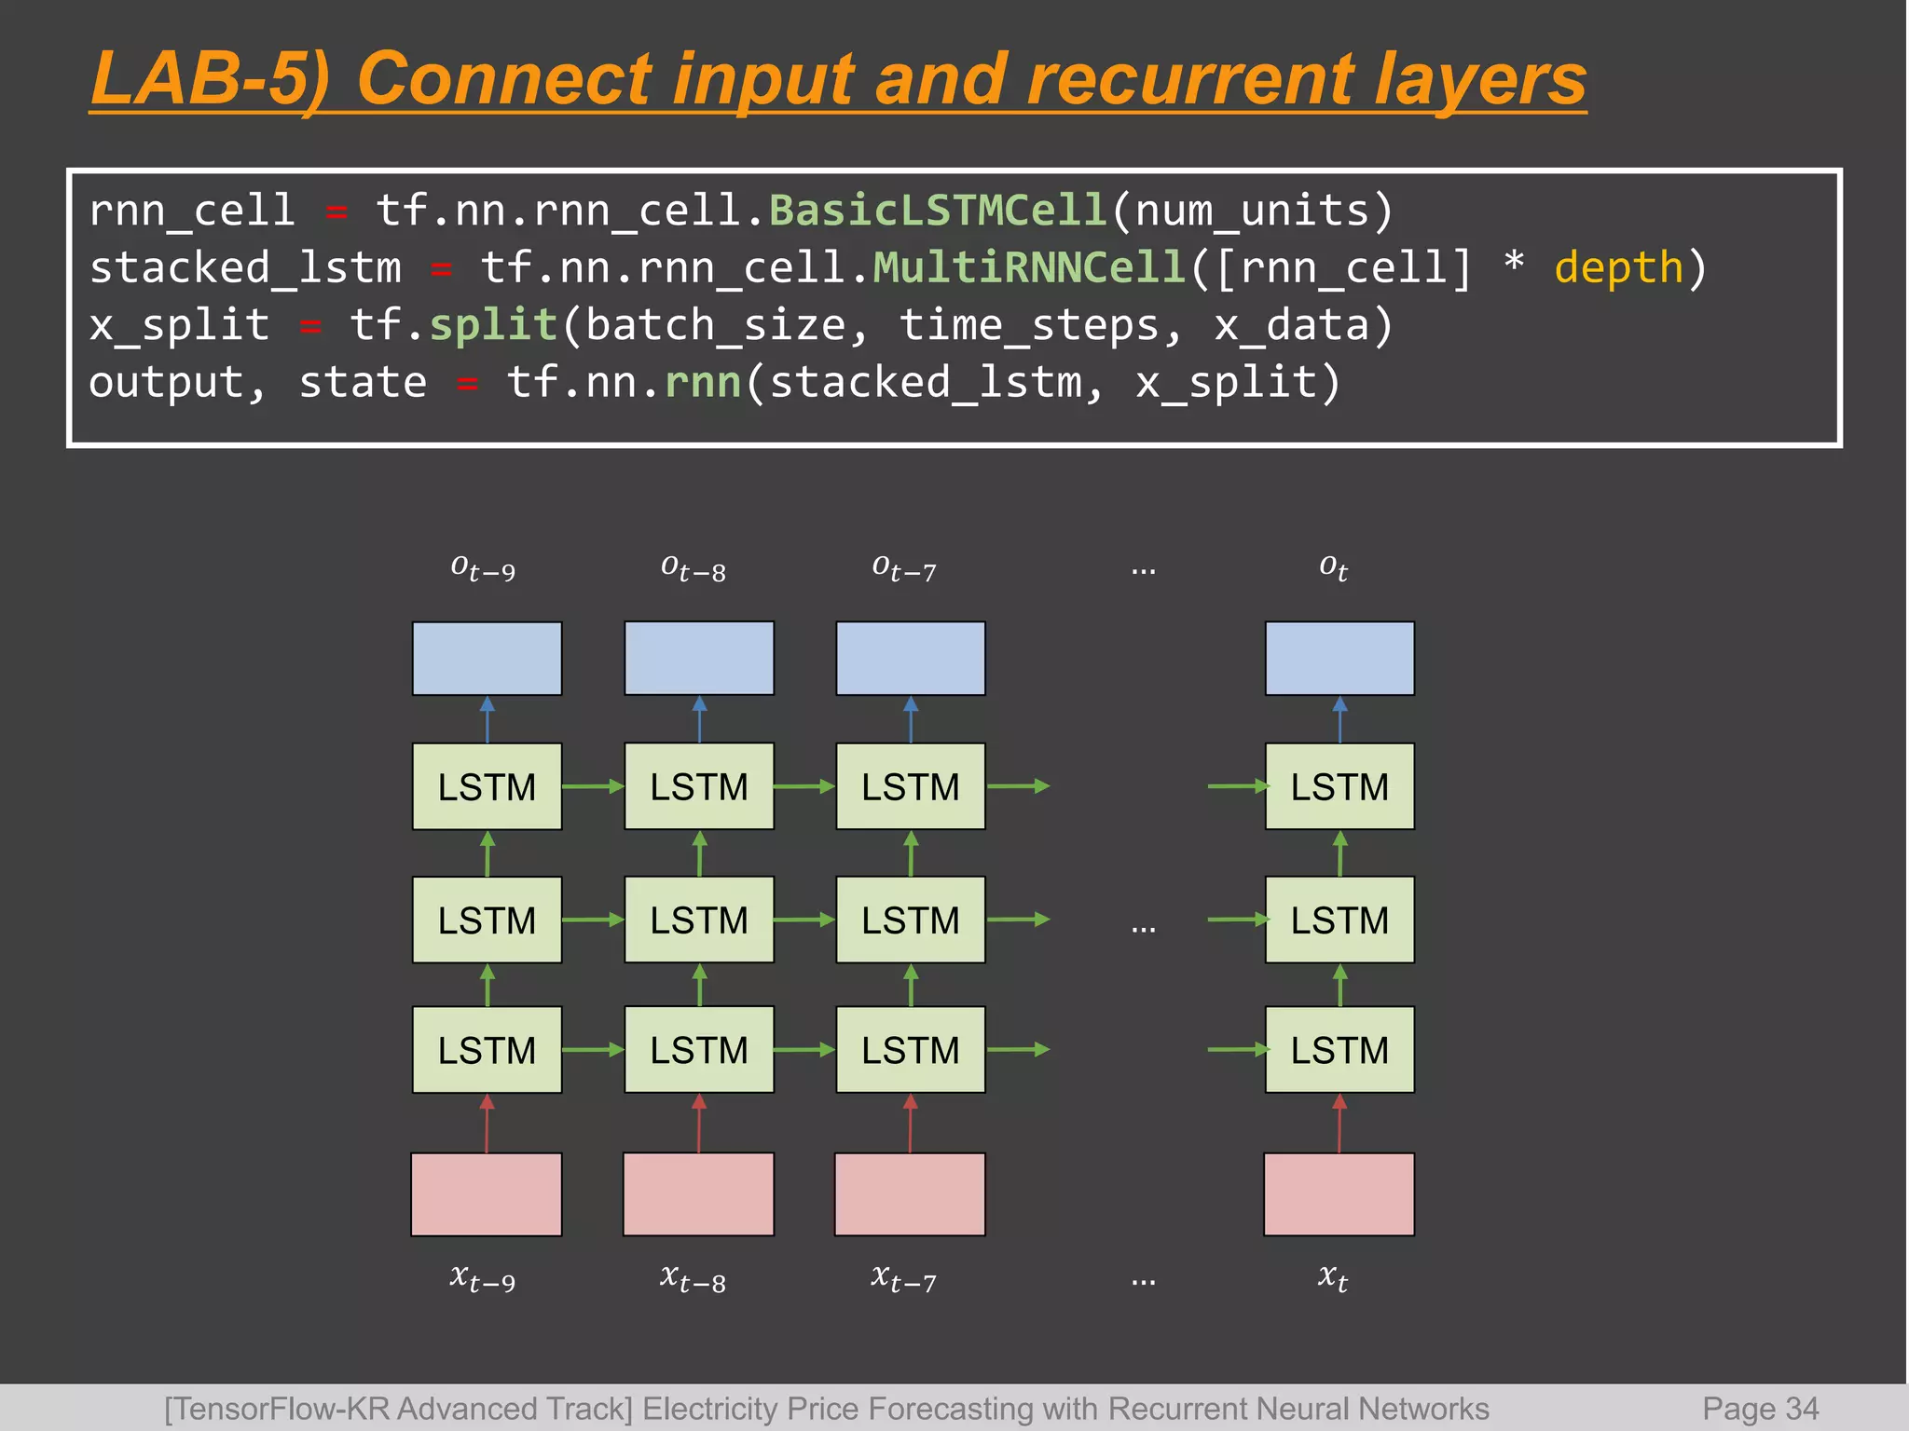The width and height of the screenshot is (1909, 1431).
Task: Click the top LSTM cell in the first column
Action: pos(487,786)
